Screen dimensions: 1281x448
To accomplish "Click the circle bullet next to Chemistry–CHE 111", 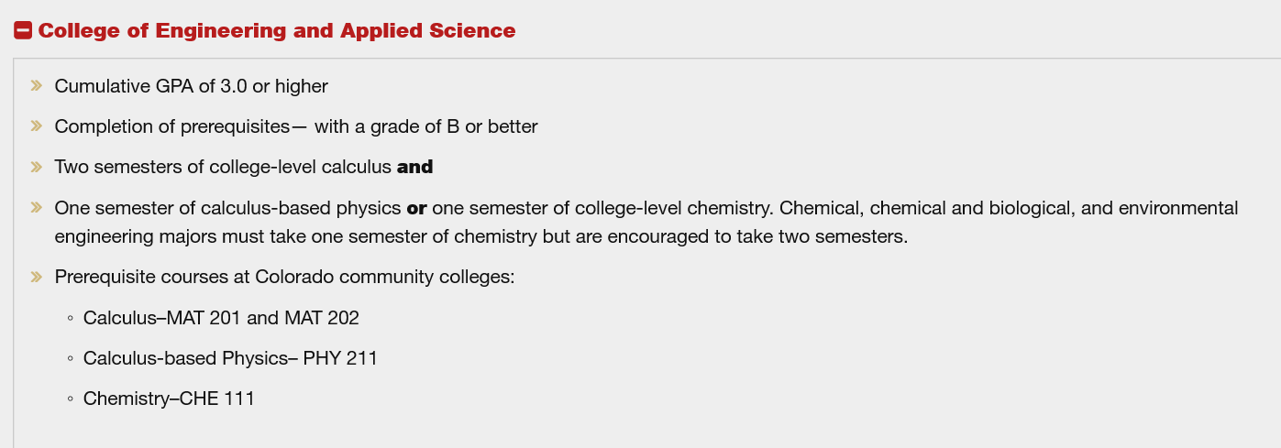I will 70,399.
